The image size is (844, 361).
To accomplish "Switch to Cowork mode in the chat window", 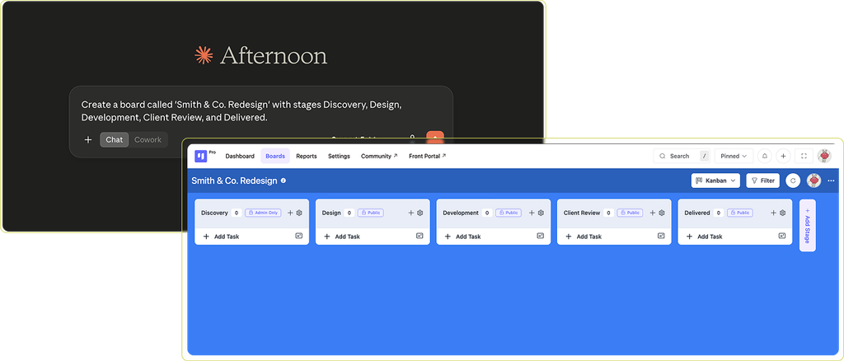I will (148, 140).
